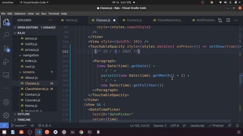Open the Run menu
Viewport: 243px width, 136px height.
(x=44, y=14)
